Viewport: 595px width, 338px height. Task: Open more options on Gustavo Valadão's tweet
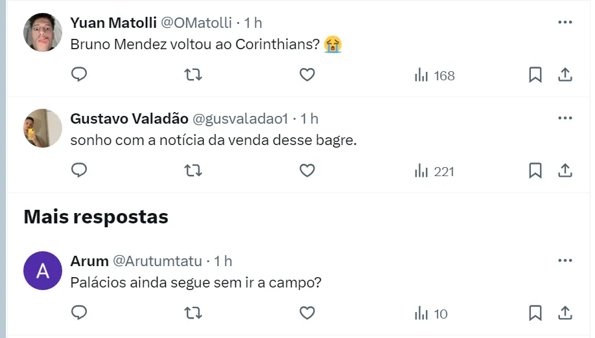tap(565, 118)
